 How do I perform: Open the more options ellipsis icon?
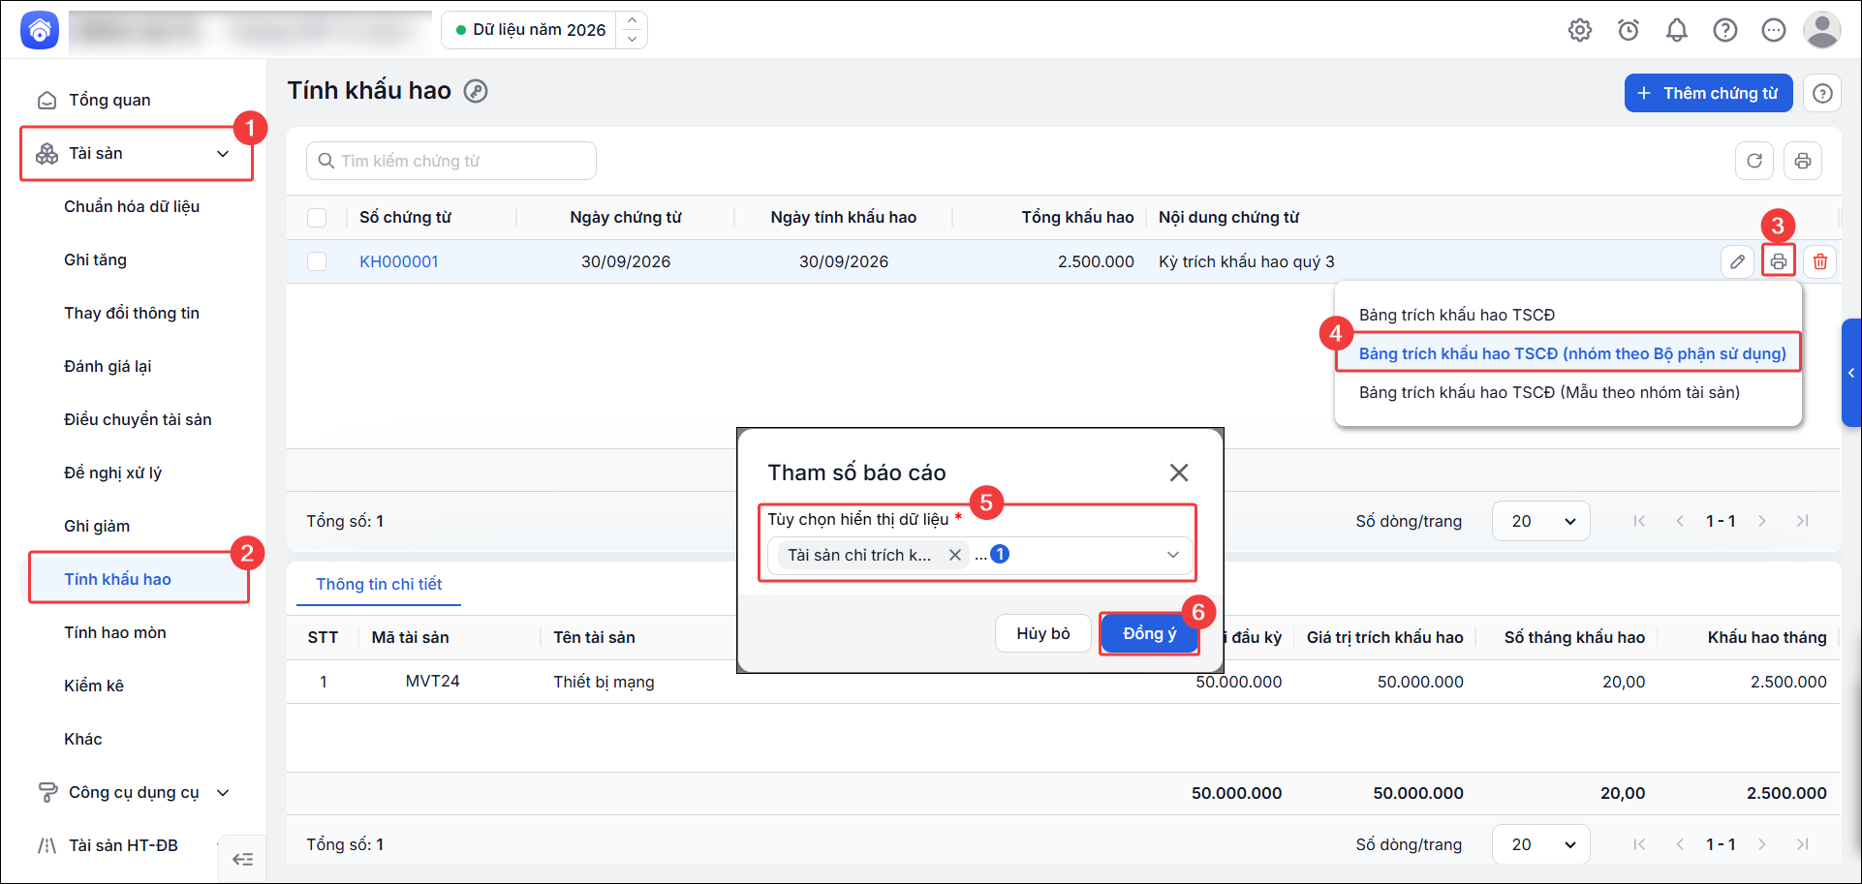[x=1774, y=30]
